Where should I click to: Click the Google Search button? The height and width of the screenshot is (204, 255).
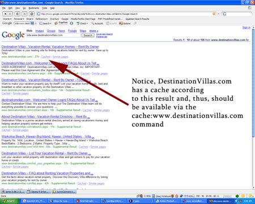[x=88, y=35]
